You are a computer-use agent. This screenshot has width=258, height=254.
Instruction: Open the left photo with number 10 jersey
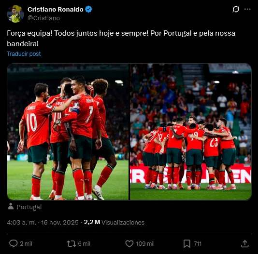click(68, 132)
